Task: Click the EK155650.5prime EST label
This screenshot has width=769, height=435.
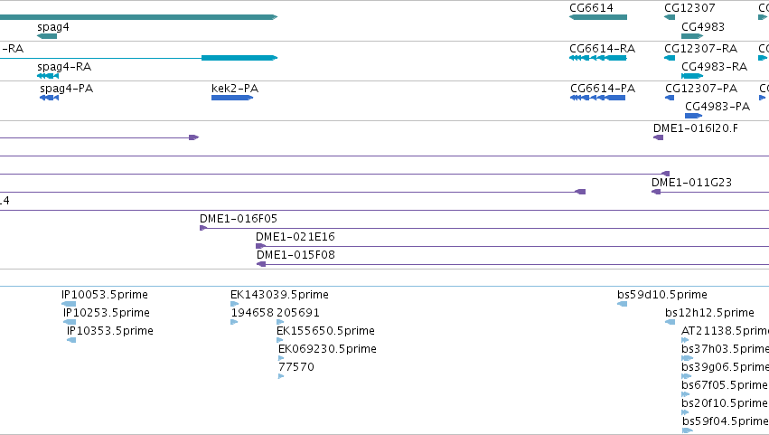Action: (x=325, y=331)
